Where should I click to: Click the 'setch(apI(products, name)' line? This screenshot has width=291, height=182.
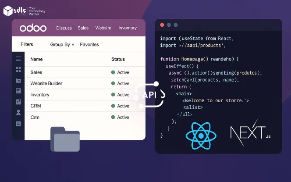(205, 80)
